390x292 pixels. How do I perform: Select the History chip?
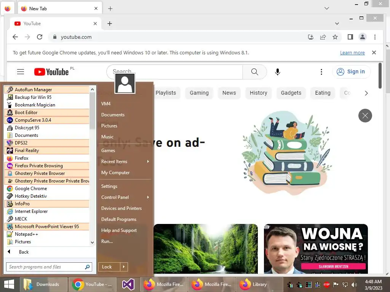pyautogui.click(x=259, y=93)
